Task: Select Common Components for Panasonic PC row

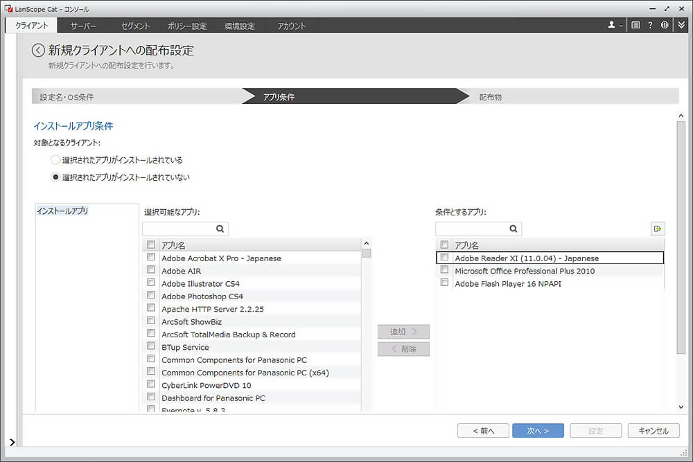Action: (x=252, y=360)
